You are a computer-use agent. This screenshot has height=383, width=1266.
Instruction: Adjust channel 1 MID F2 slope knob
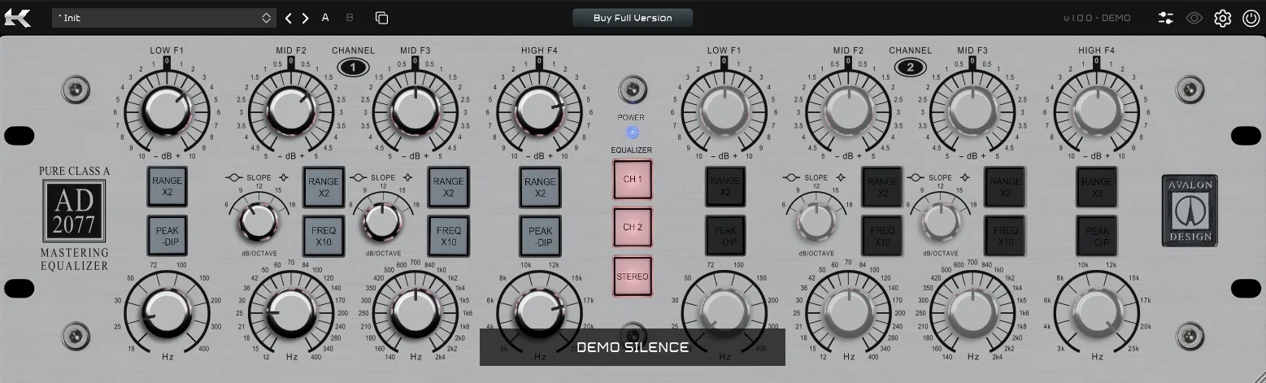click(x=258, y=220)
